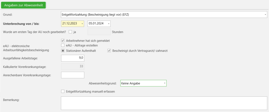
Task: Click the 'eAU - elektronische Arbeitsunfähigkeitsbescheinigung' label
Action: (x=26, y=48)
